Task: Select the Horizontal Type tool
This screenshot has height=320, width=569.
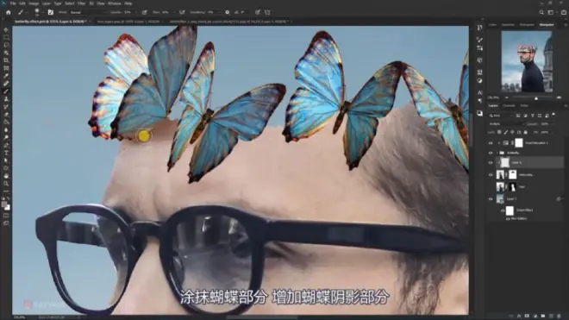Action: click(x=6, y=153)
